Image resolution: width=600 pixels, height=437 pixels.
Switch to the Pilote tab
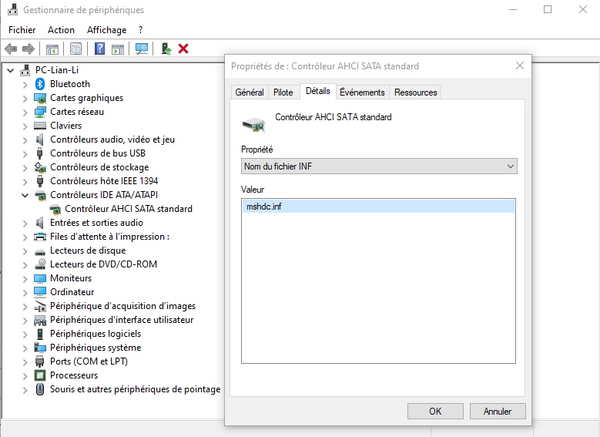click(x=283, y=92)
